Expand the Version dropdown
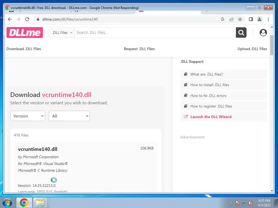 [28, 116]
